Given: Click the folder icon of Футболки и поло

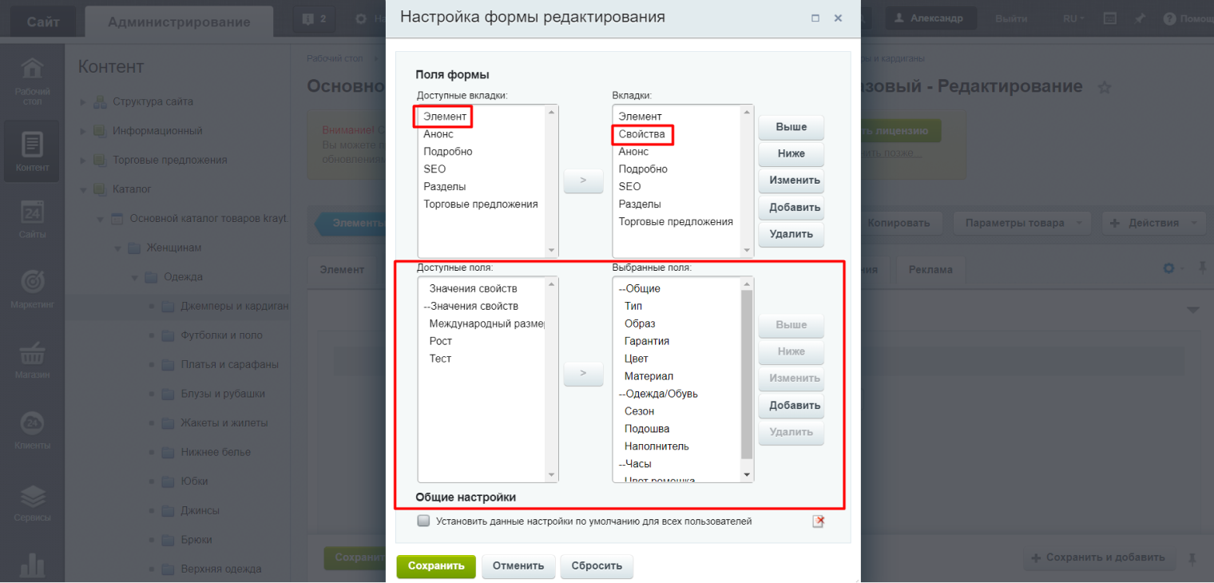Looking at the screenshot, I should tap(167, 335).
